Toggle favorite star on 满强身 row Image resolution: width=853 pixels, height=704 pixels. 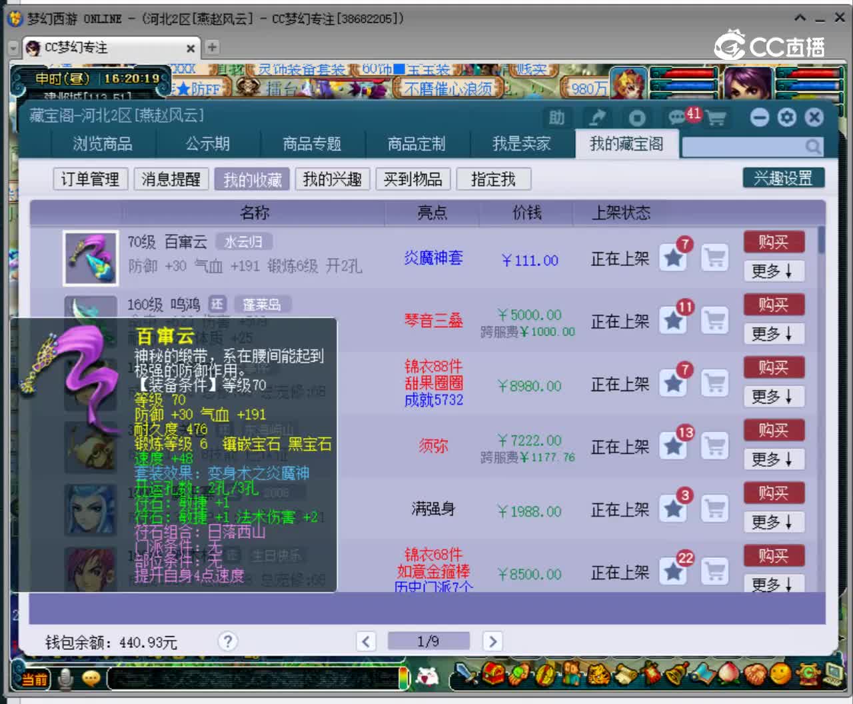pyautogui.click(x=674, y=508)
